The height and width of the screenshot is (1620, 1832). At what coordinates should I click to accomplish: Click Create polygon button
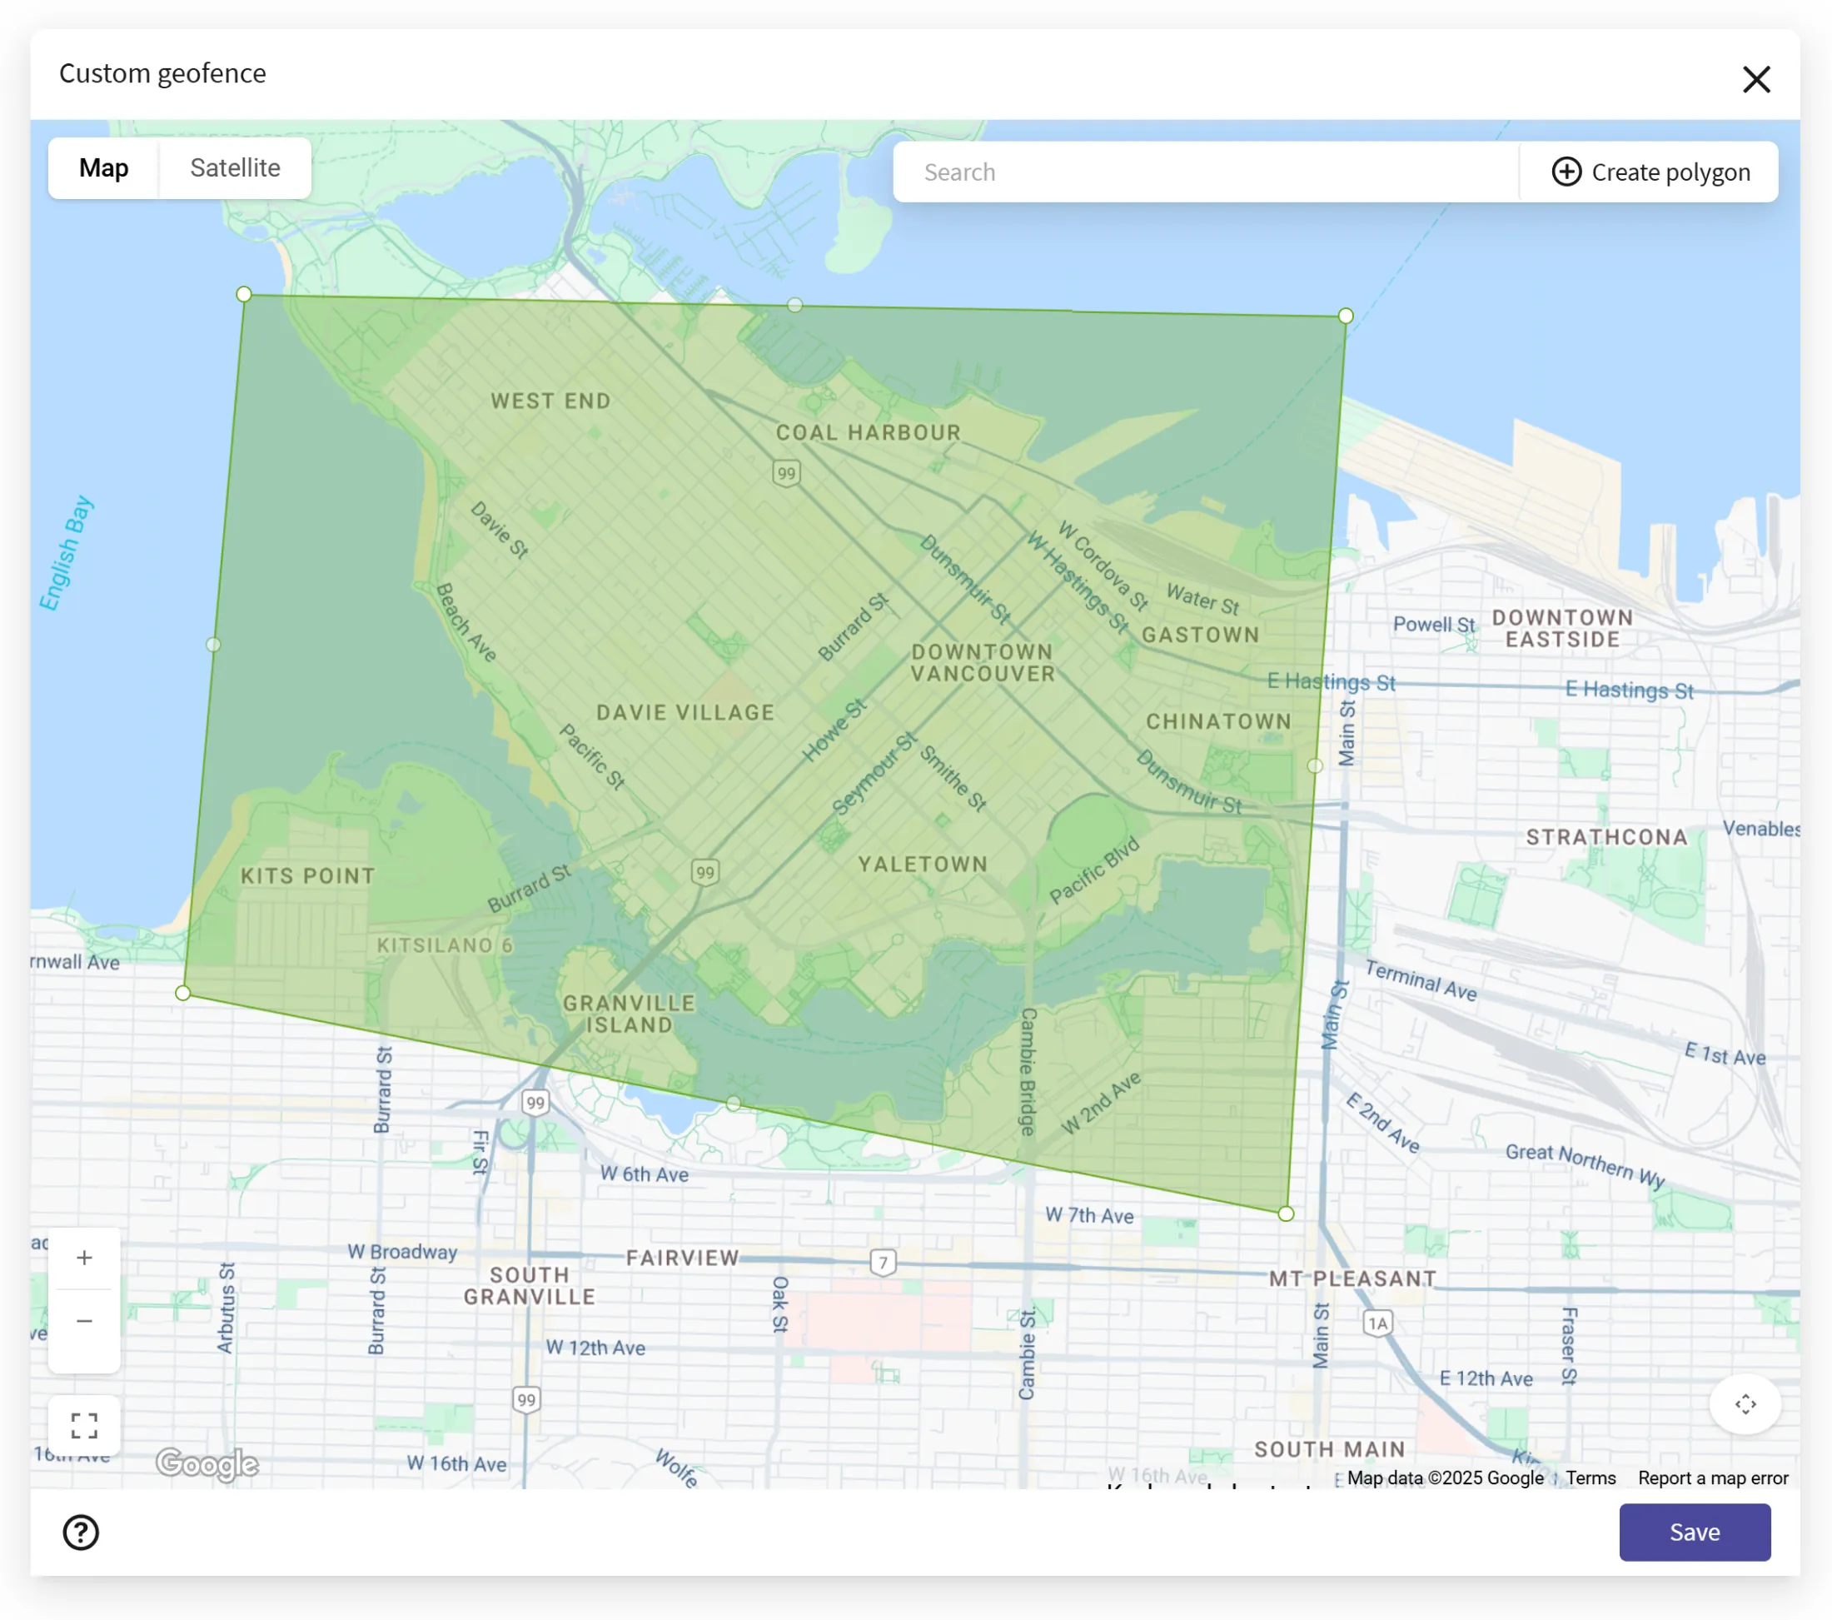point(1650,172)
